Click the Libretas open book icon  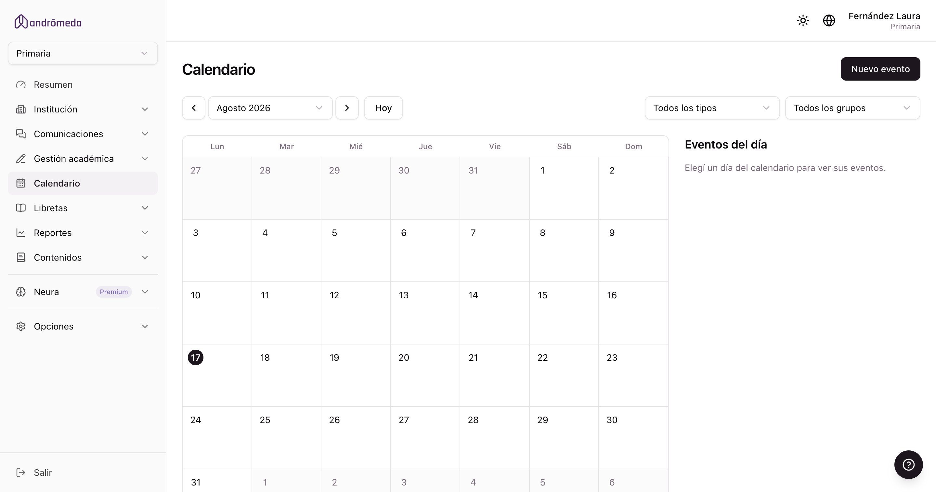point(21,208)
